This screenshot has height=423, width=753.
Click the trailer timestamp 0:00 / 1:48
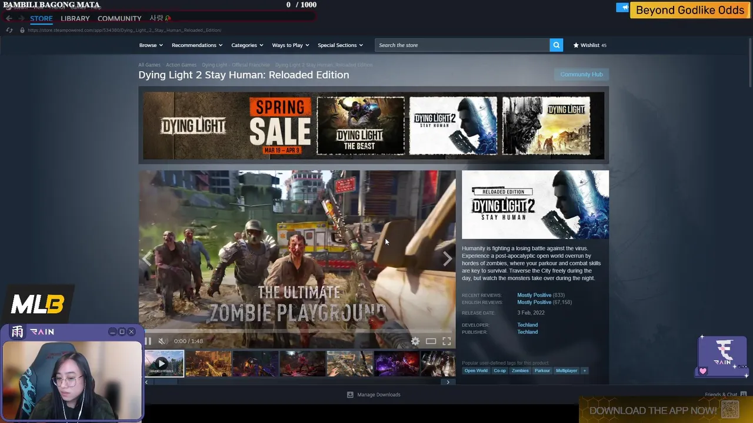tap(188, 341)
